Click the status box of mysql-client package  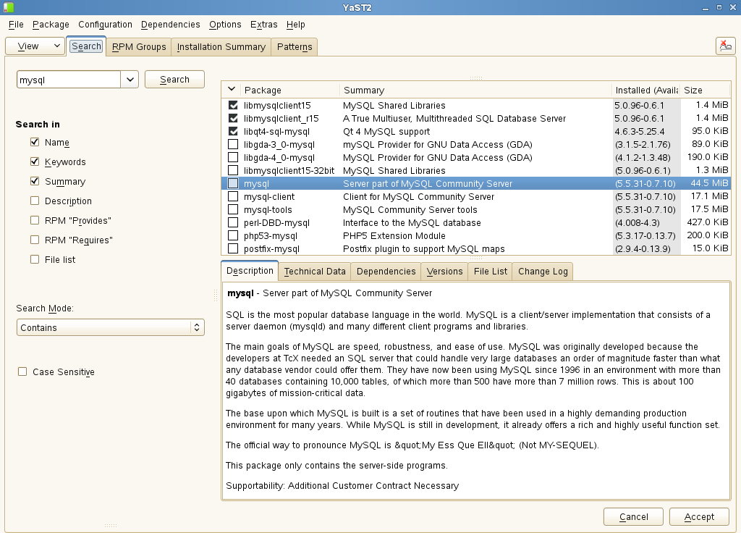(x=233, y=197)
